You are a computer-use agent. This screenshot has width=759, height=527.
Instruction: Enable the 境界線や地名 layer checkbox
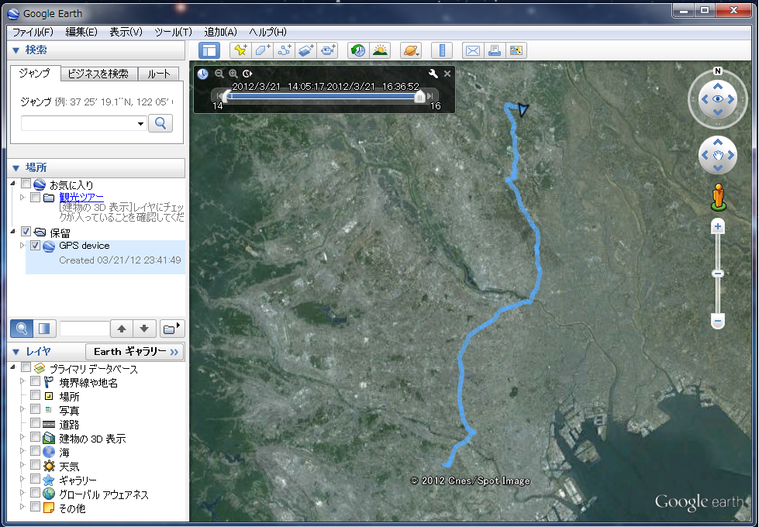coord(35,381)
